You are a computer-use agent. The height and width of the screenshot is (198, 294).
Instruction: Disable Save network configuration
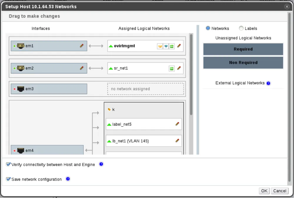point(9,179)
